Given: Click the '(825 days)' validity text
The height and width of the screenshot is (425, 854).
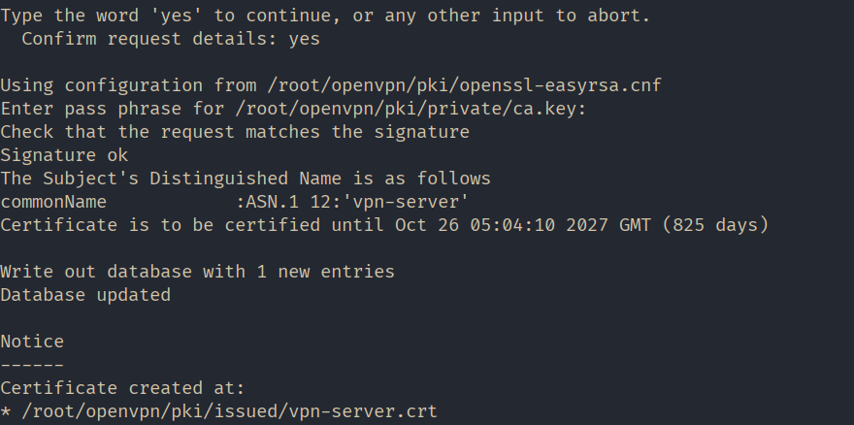Looking at the screenshot, I should click(715, 224).
